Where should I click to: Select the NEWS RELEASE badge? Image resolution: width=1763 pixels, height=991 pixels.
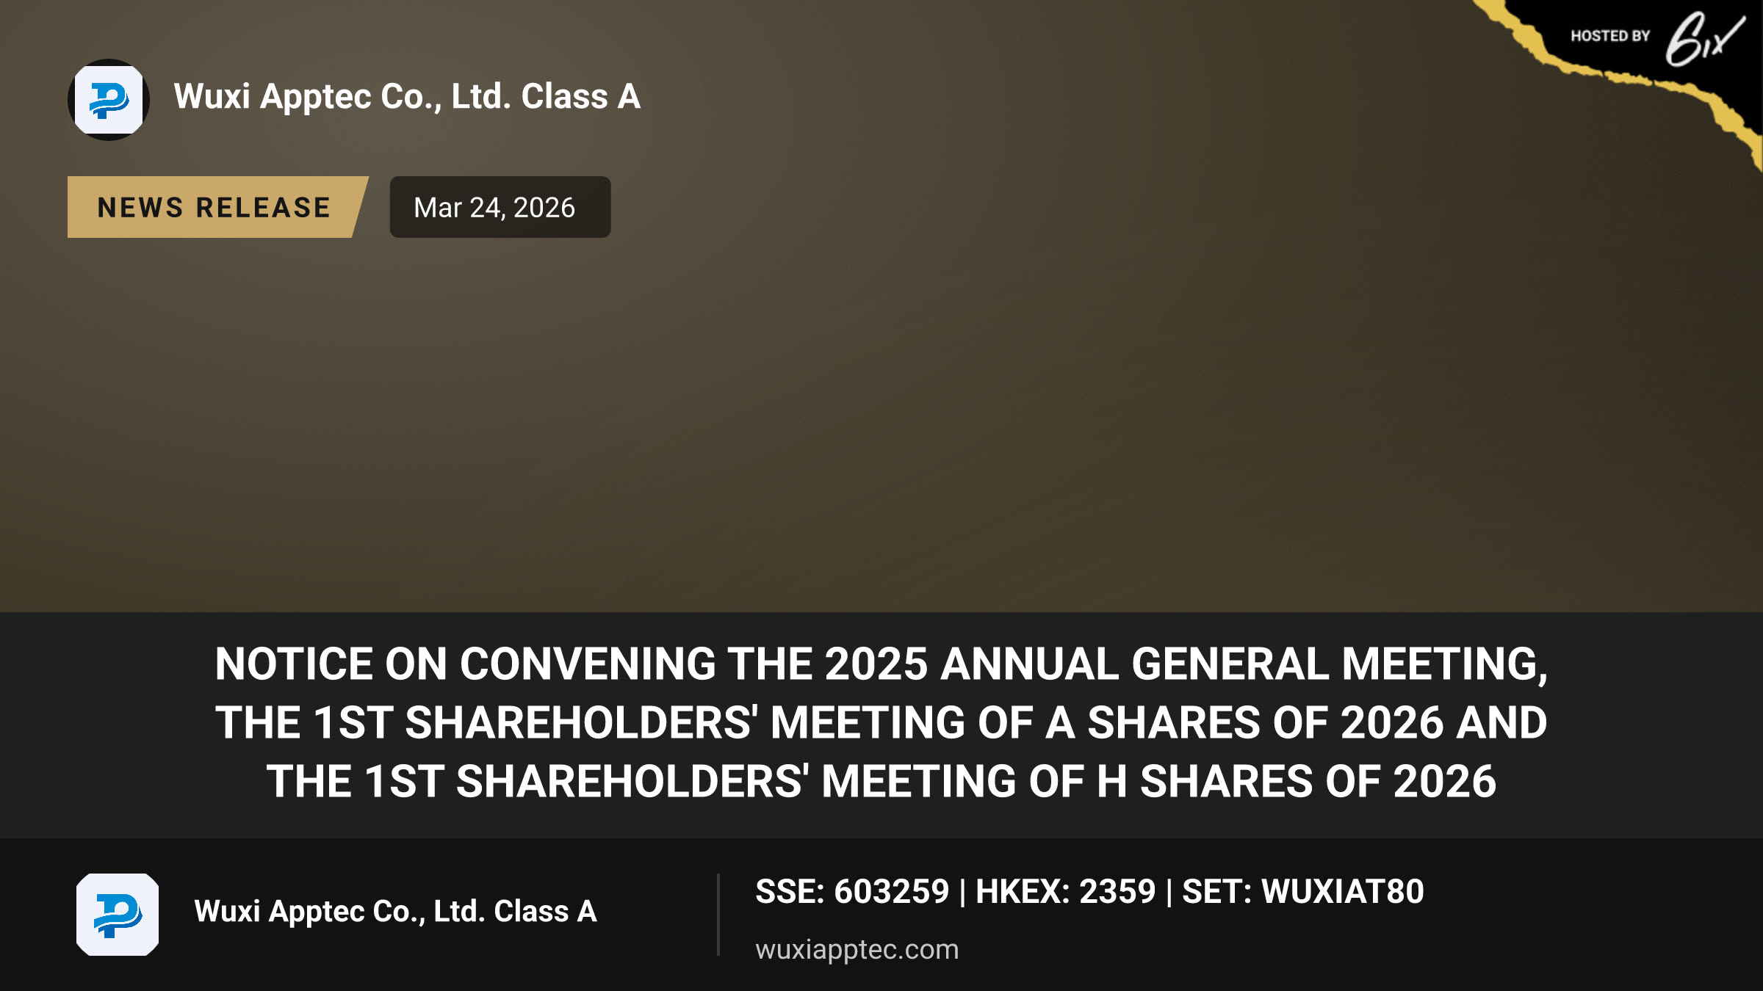point(217,207)
